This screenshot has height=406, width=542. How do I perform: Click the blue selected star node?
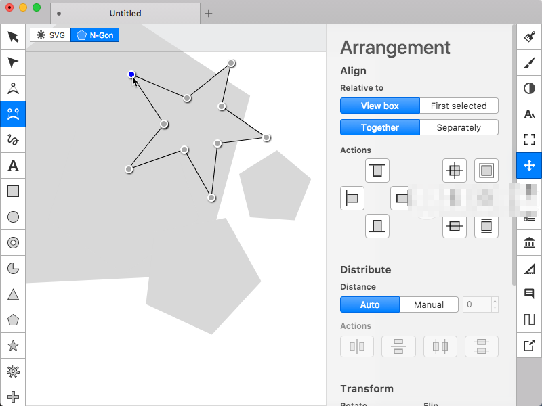[x=131, y=74]
